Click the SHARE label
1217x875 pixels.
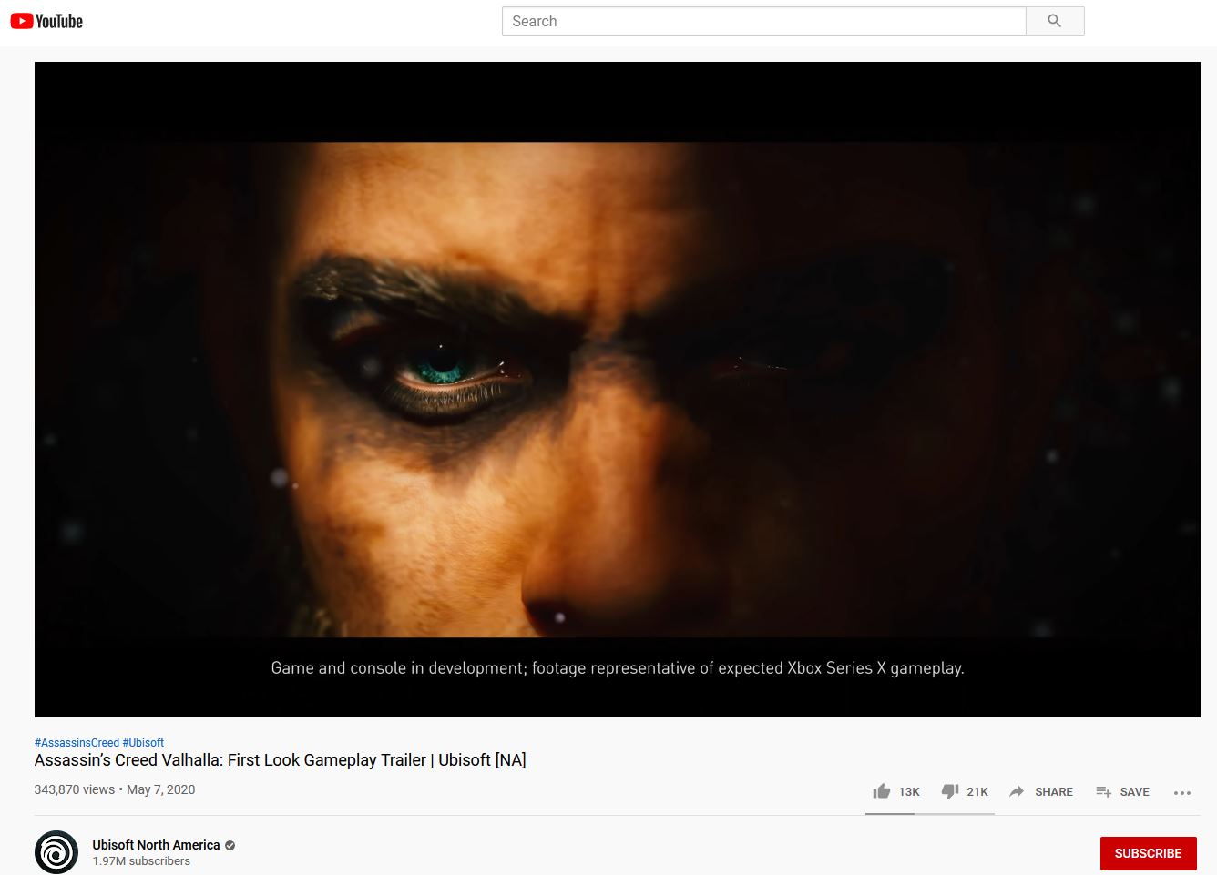point(1054,792)
